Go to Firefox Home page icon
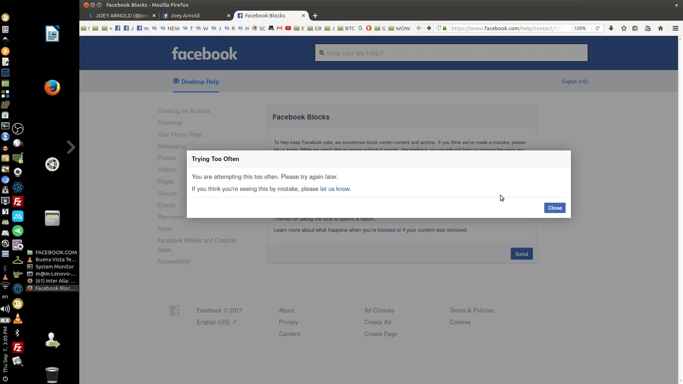 tap(661, 28)
